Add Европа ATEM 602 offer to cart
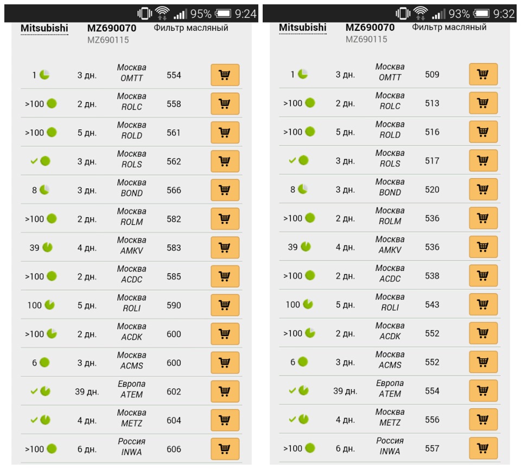The width and height of the screenshot is (521, 469). [225, 391]
